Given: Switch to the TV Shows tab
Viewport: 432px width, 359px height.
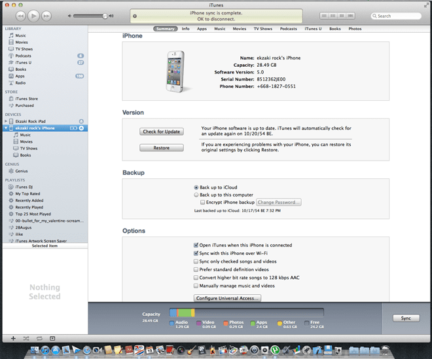Looking at the screenshot, I should pos(263,29).
